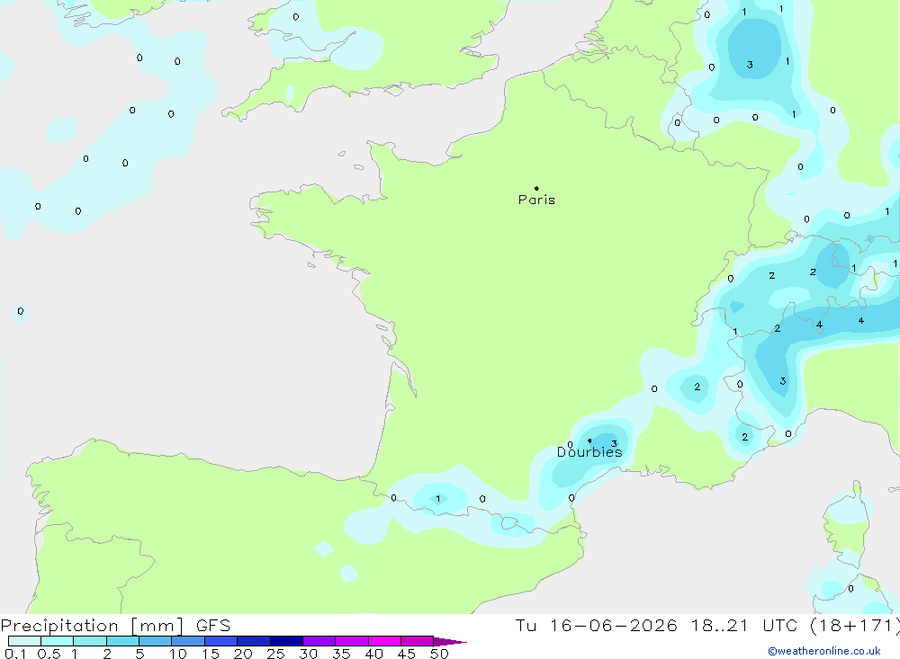900x659 pixels.
Task: Select the 45–50 mm legend swatch
Action: [x=418, y=641]
